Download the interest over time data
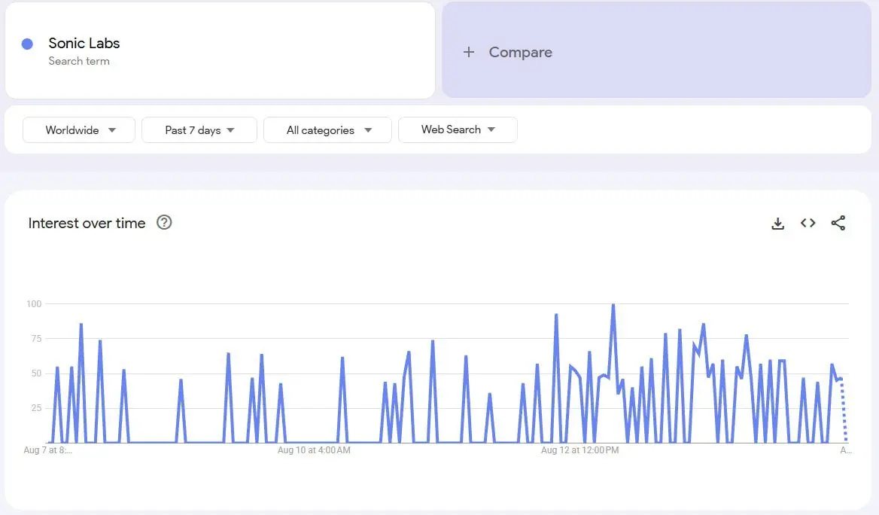The image size is (879, 515). pos(777,224)
